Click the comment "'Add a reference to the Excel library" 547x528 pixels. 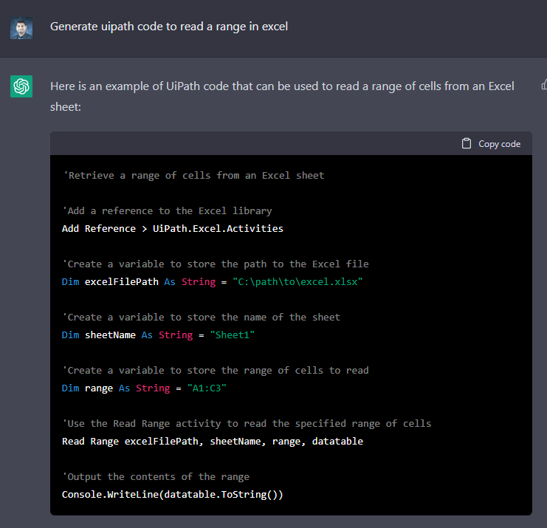click(x=167, y=211)
